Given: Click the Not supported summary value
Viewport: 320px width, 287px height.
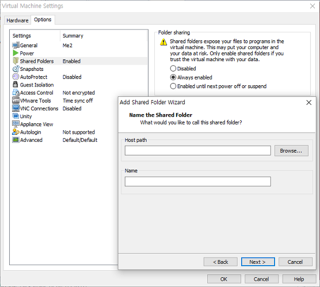Looking at the screenshot, I should 79,132.
